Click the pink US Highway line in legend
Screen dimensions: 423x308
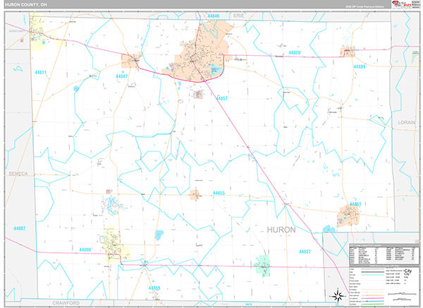373,298
